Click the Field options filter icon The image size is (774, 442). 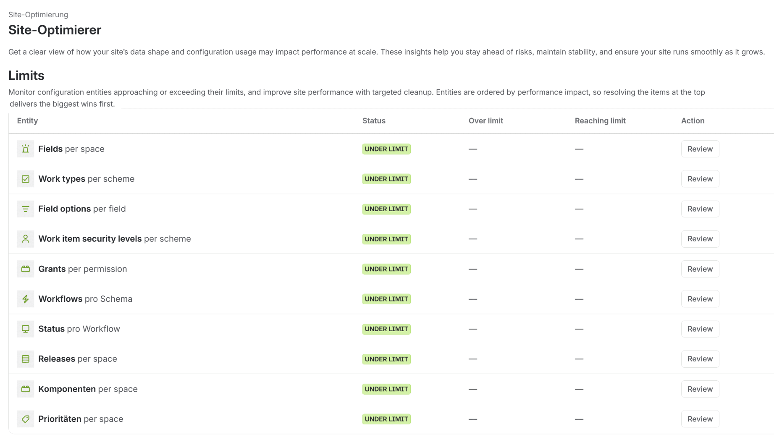pyautogui.click(x=26, y=209)
